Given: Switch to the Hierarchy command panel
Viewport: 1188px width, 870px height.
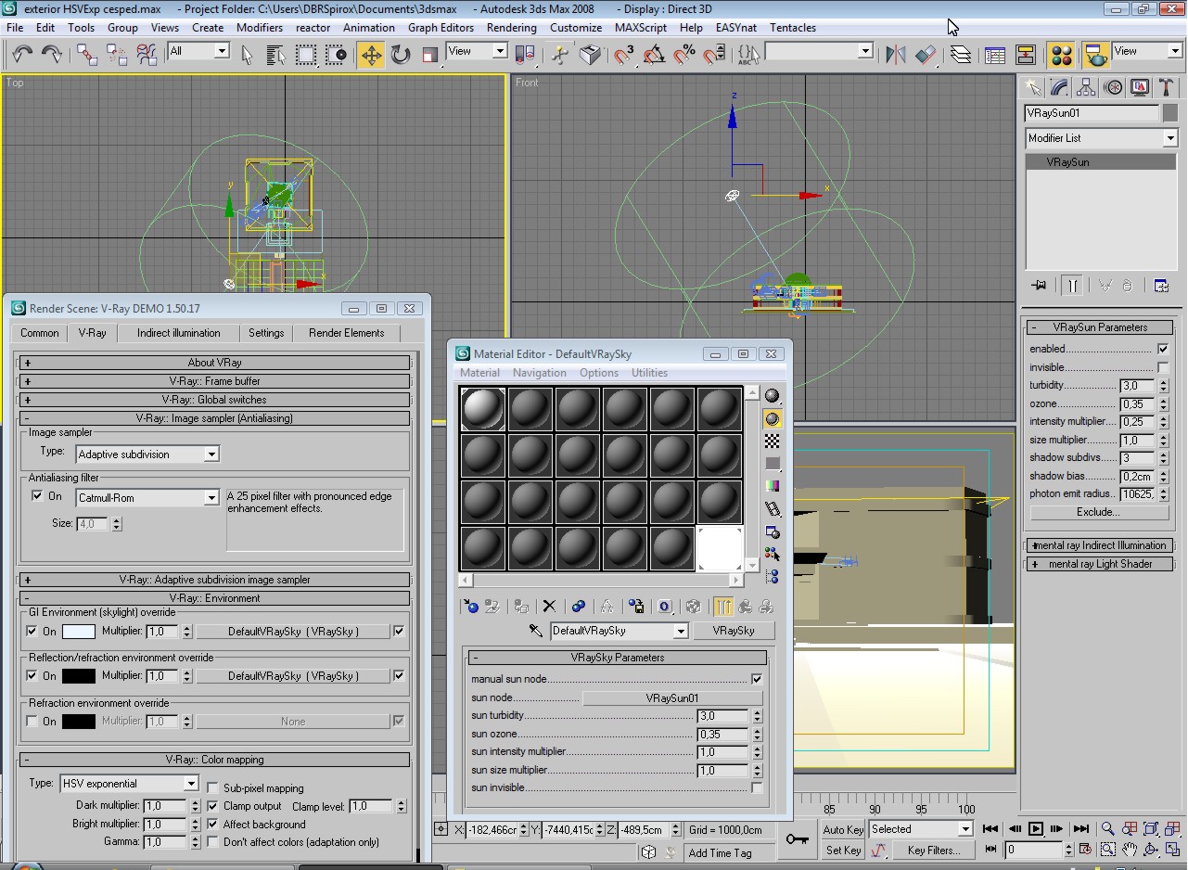Looking at the screenshot, I should pos(1086,87).
